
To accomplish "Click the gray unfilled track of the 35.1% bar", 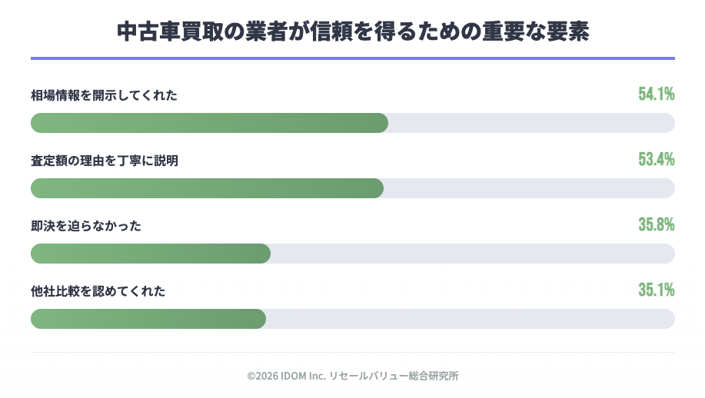I will (x=470, y=319).
